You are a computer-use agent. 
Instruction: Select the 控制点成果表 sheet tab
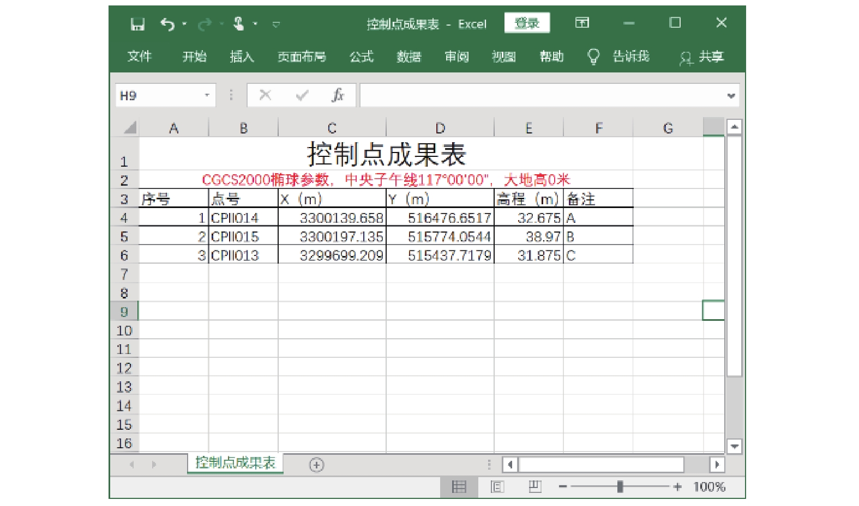235,463
